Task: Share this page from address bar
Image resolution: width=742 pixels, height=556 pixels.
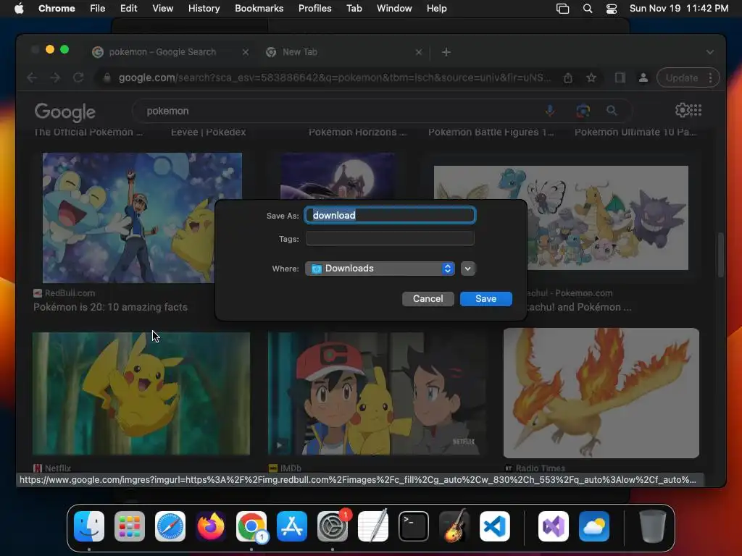Action: click(x=568, y=78)
